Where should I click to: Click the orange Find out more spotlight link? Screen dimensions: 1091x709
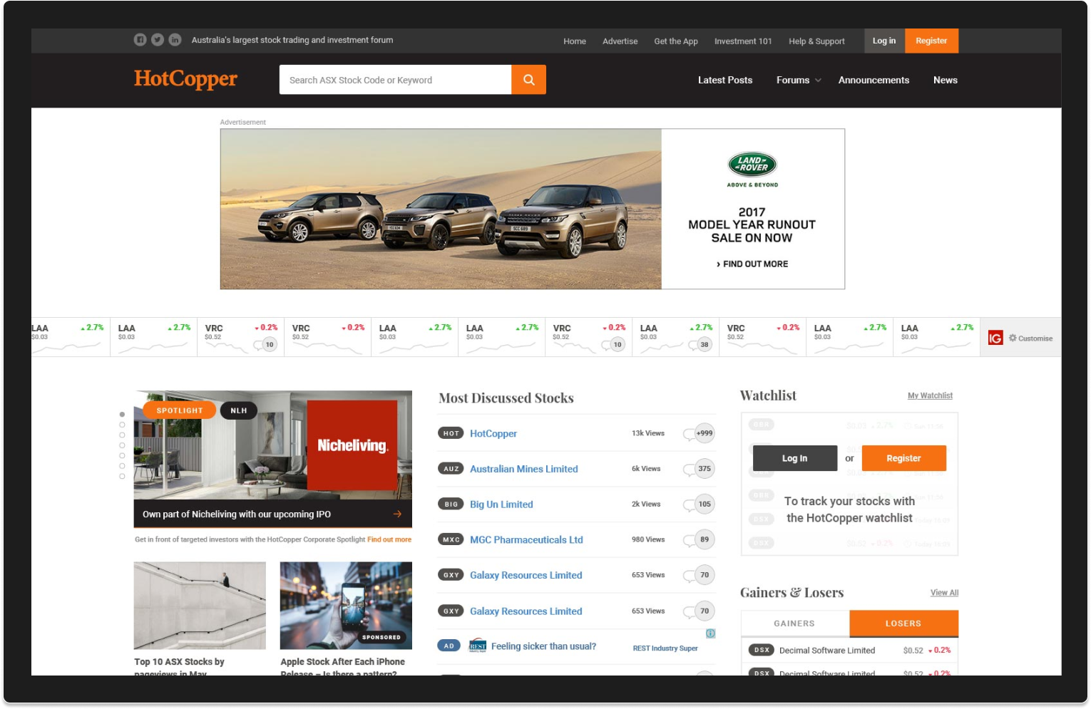[x=389, y=539]
